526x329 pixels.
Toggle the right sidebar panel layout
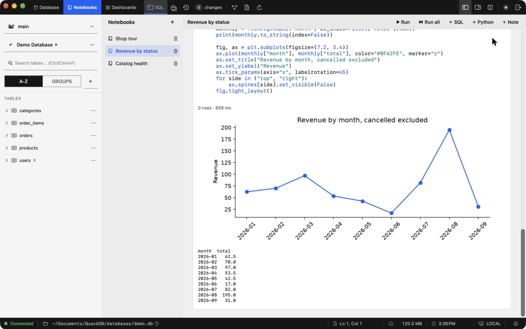click(478, 7)
